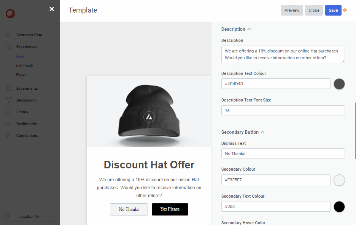Save the template
This screenshot has height=225, width=356.
pos(333,10)
